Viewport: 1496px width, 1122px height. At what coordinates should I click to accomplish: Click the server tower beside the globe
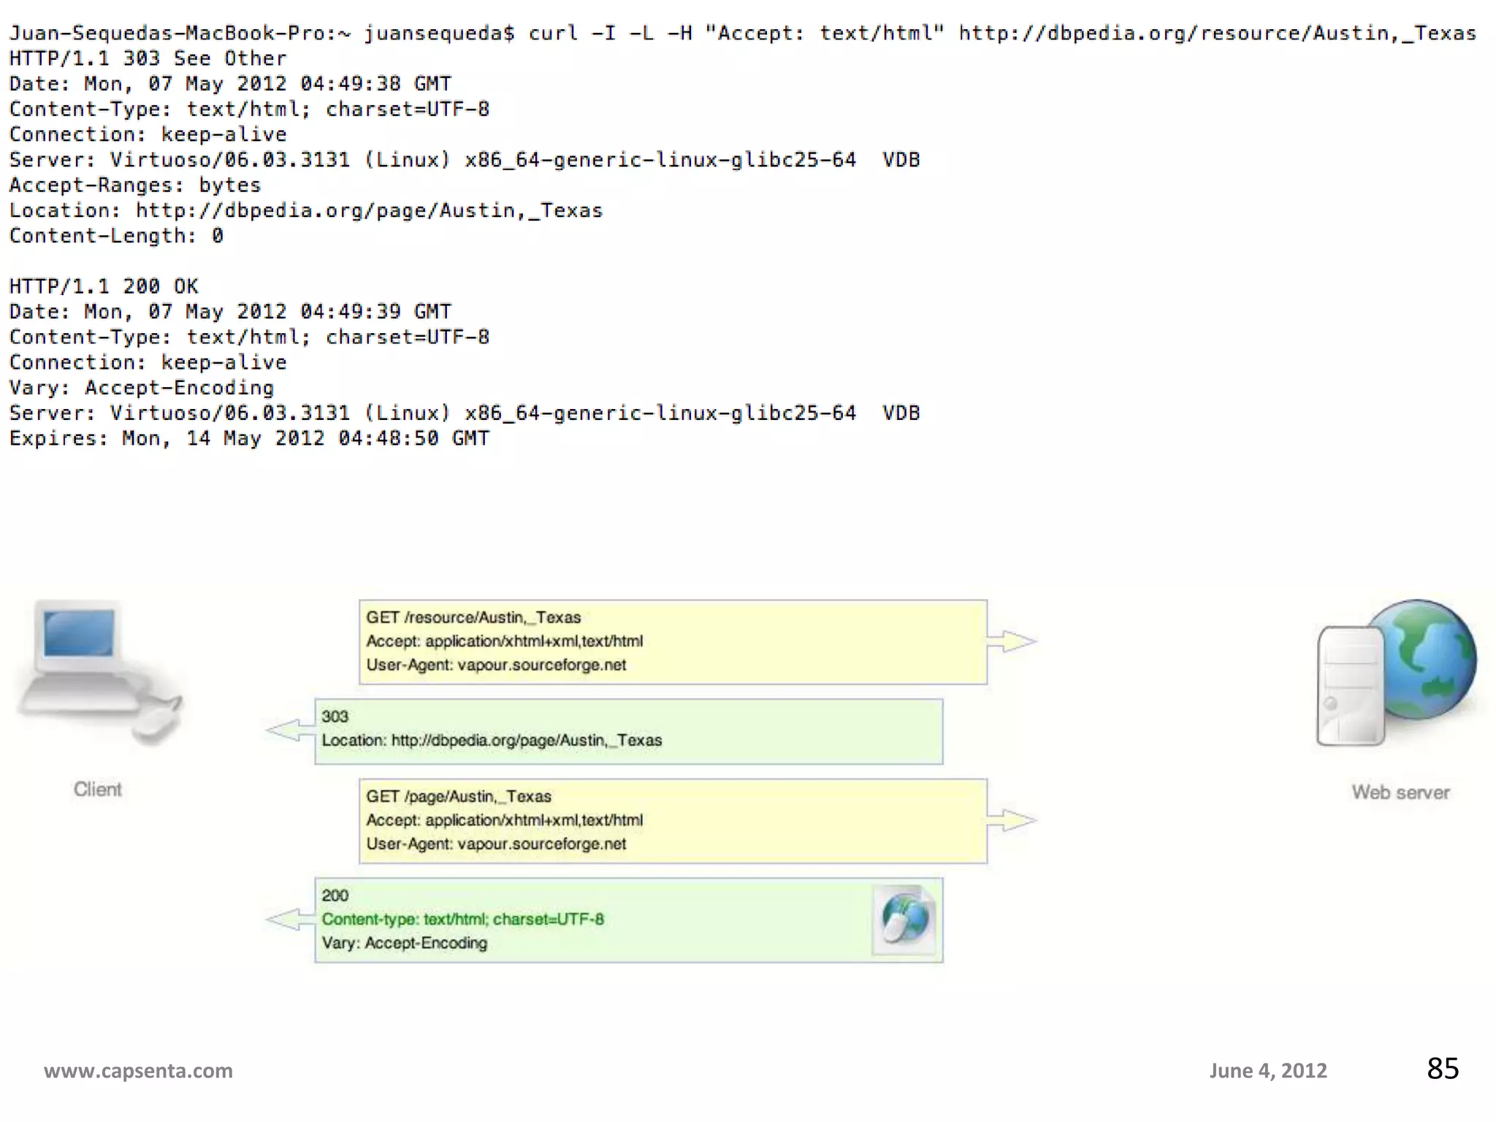[1350, 687]
